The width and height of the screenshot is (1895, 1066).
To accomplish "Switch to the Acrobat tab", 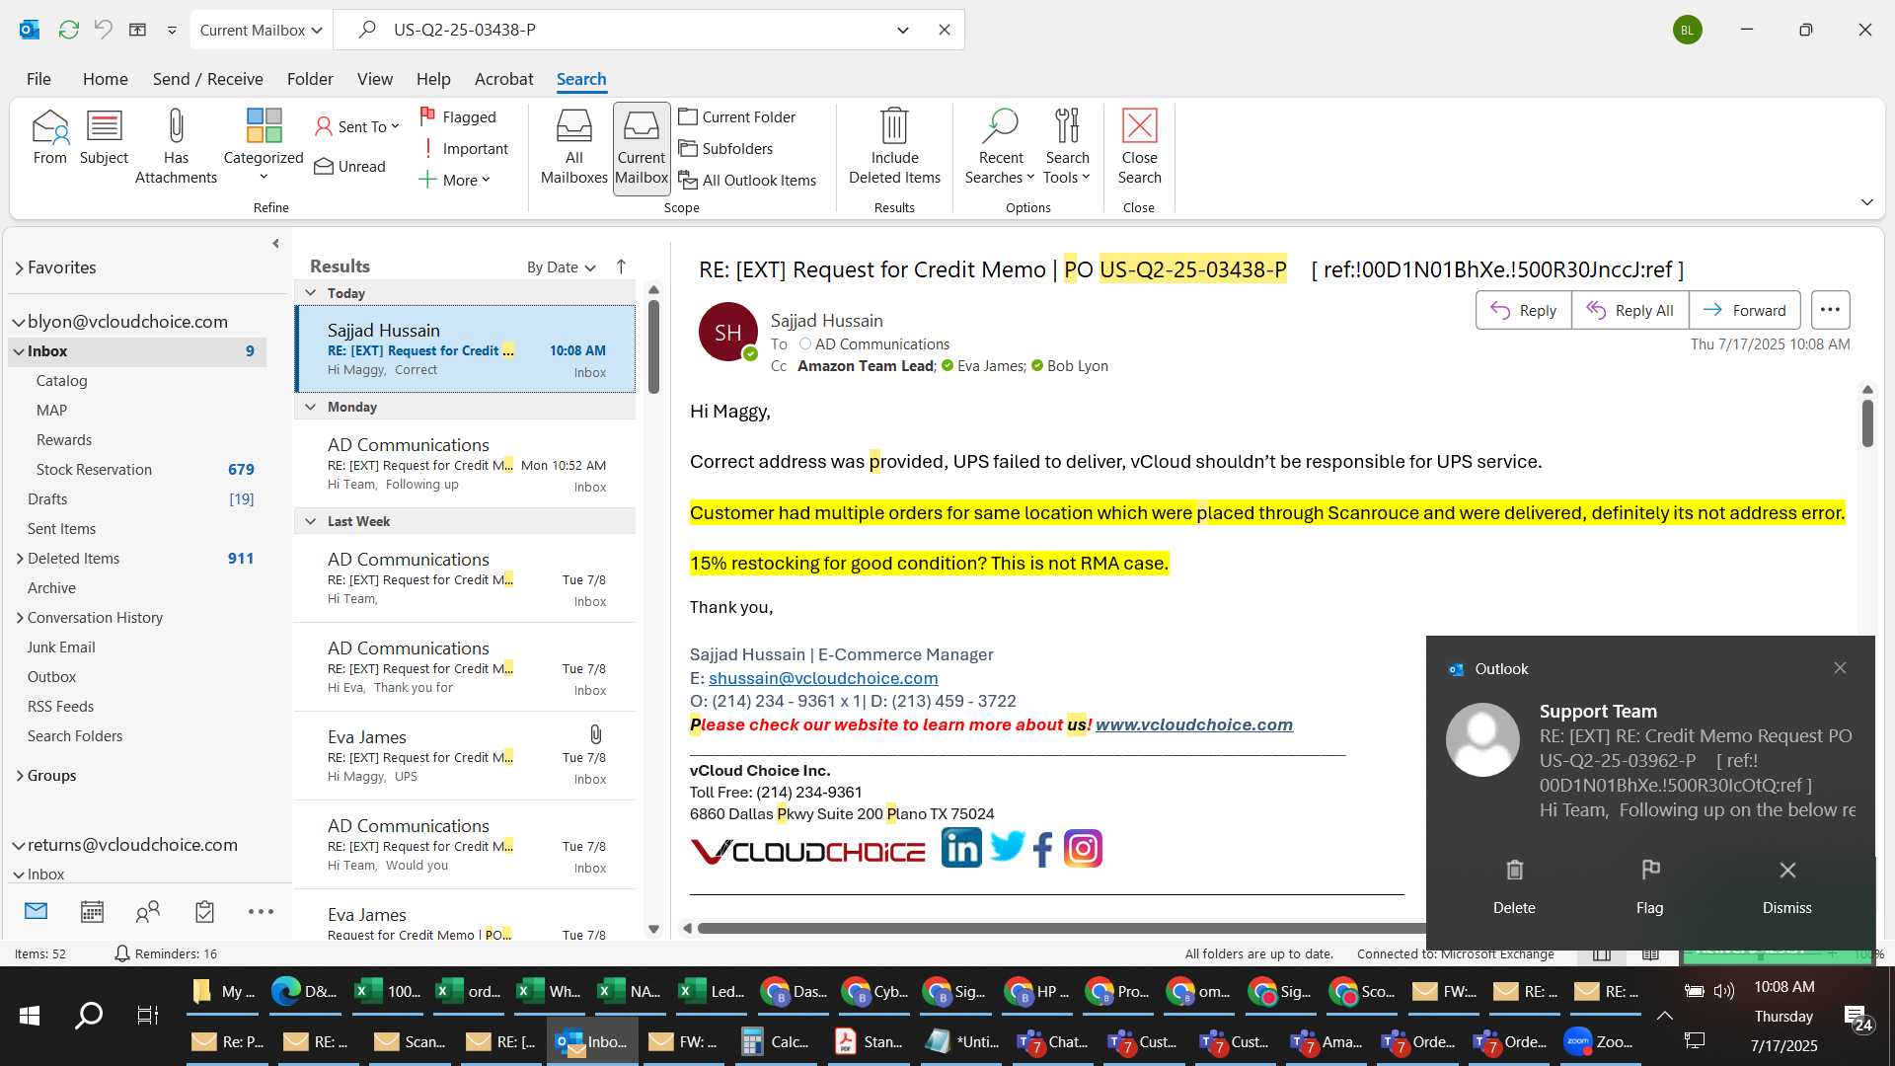I will (503, 79).
